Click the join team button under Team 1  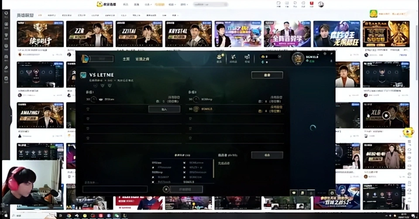164,109
